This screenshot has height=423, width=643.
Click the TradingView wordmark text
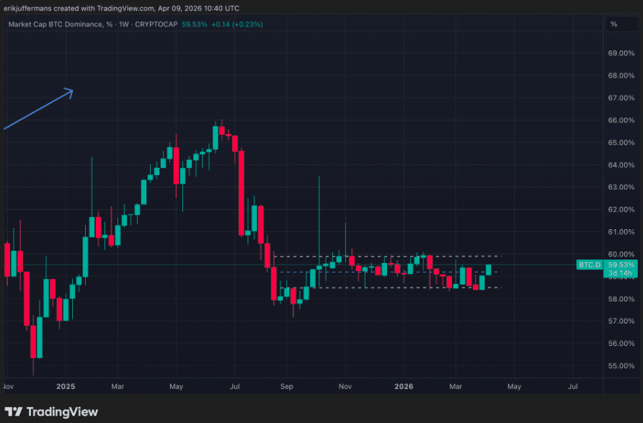pos(62,411)
